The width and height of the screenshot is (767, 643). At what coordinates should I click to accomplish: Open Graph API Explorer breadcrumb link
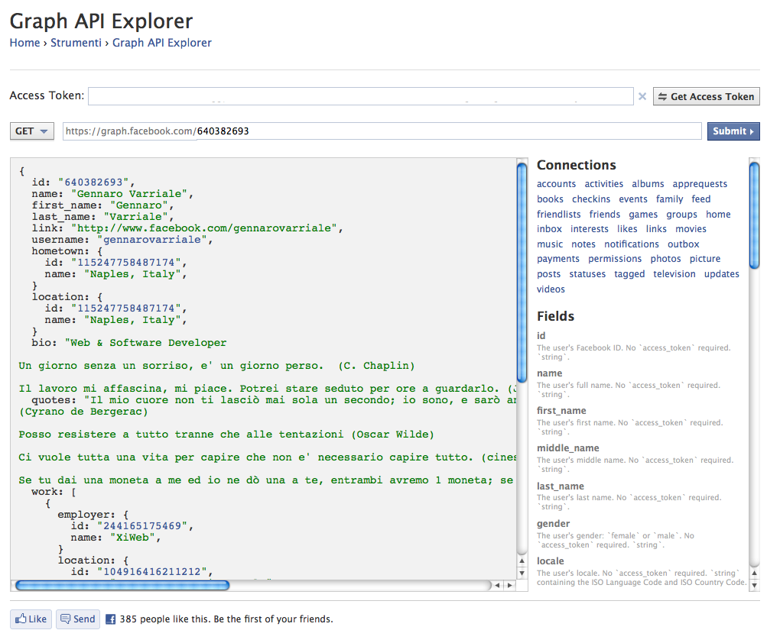[162, 43]
